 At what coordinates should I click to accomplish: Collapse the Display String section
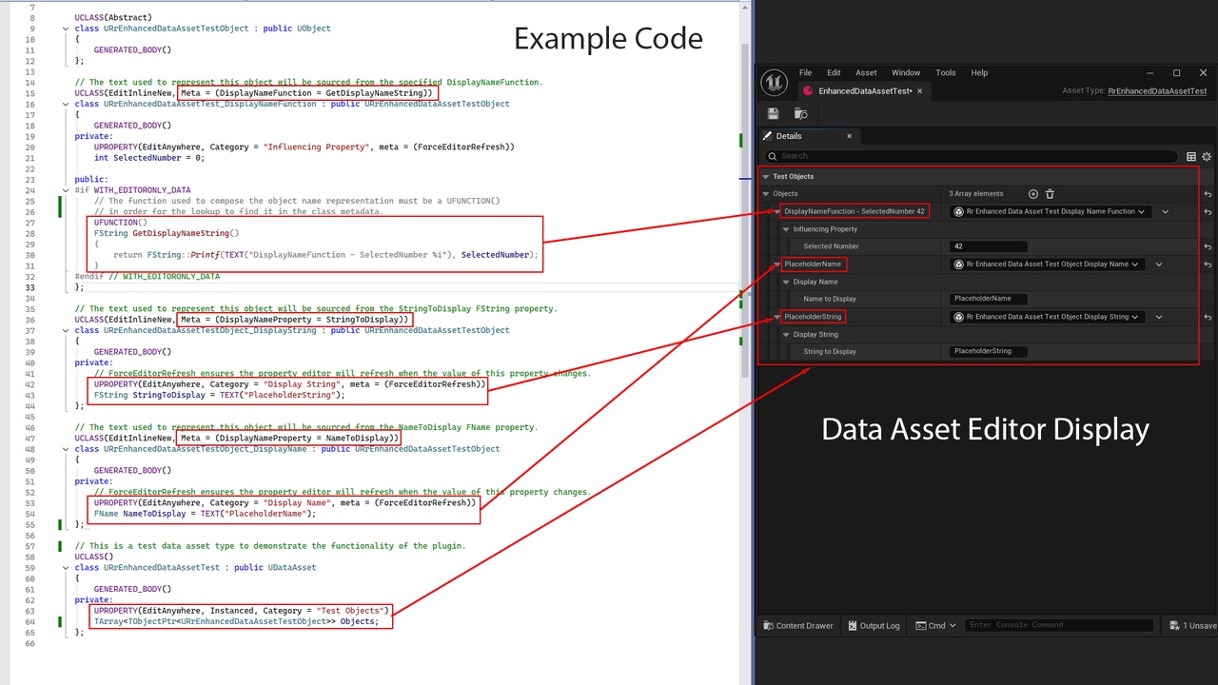click(x=786, y=335)
